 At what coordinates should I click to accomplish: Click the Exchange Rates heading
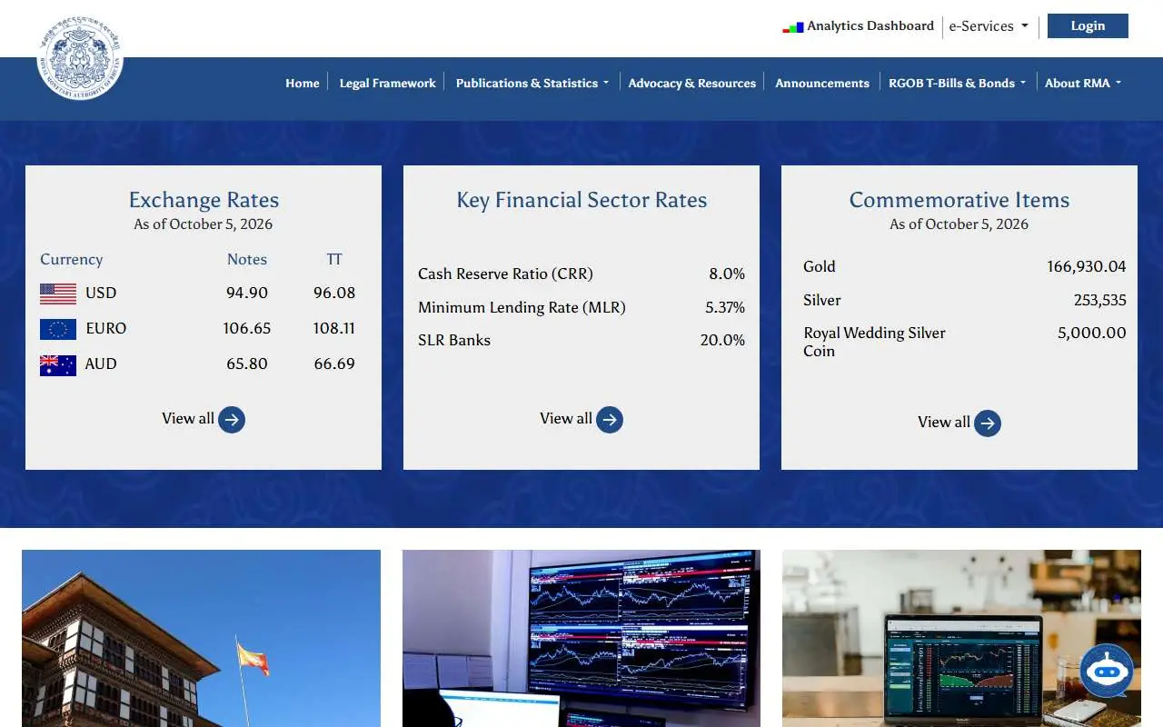coord(204,200)
